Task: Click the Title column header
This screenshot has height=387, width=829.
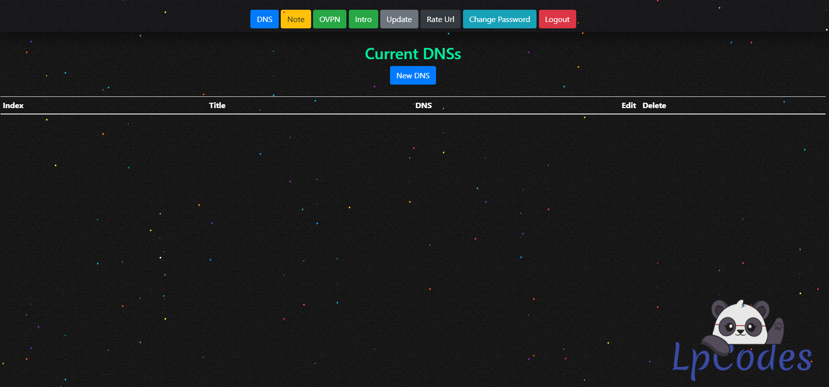Action: [217, 105]
